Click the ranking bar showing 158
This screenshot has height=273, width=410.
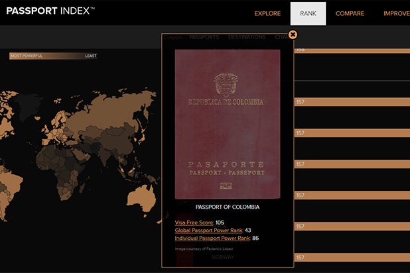(352, 50)
